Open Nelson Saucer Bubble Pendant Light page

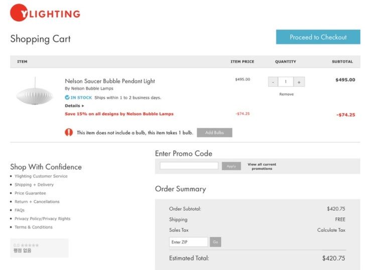[x=110, y=81]
